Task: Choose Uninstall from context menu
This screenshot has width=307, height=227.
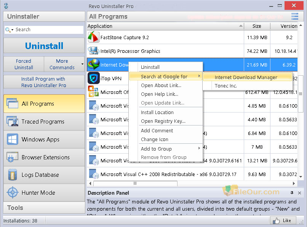Action: 150,67
